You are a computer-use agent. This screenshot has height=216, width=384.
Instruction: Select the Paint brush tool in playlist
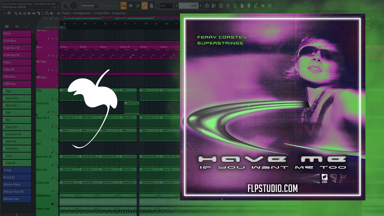pos(20,13)
